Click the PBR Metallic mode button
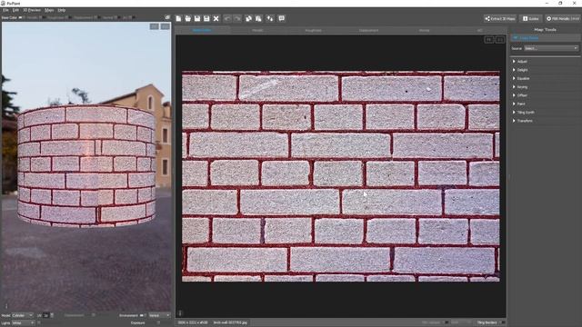 [x=563, y=18]
